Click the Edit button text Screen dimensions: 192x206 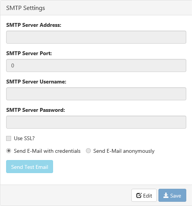[148, 196]
